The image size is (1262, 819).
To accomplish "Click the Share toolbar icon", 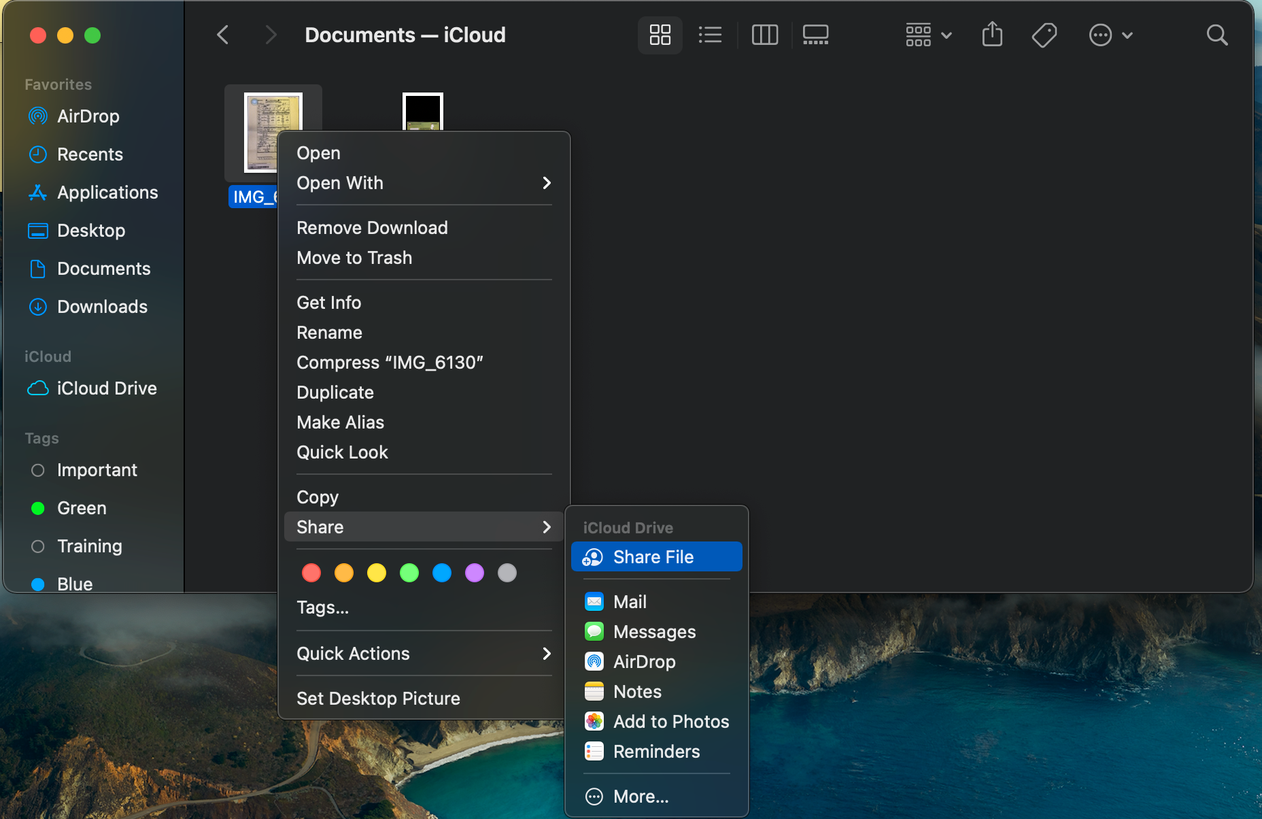I will (992, 35).
